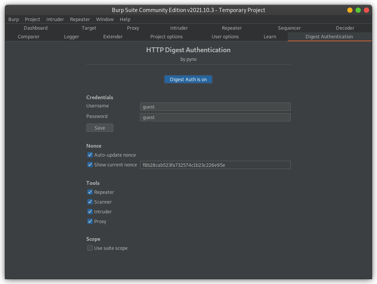Switch to the Learn tab
The image size is (377, 284).
[x=270, y=37]
